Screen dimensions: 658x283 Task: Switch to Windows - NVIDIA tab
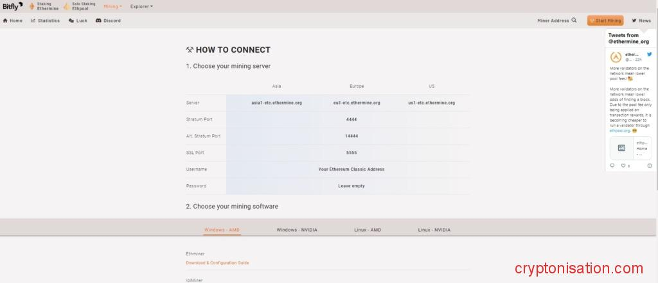(x=297, y=229)
